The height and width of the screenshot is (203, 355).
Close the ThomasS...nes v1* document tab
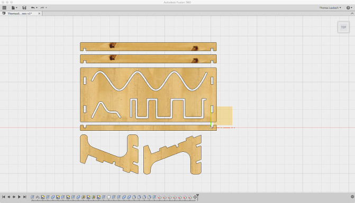tap(39, 14)
